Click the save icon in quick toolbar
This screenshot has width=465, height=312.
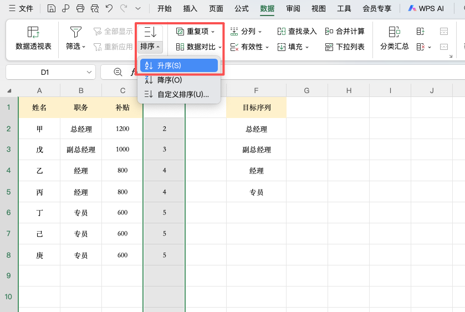(52, 8)
